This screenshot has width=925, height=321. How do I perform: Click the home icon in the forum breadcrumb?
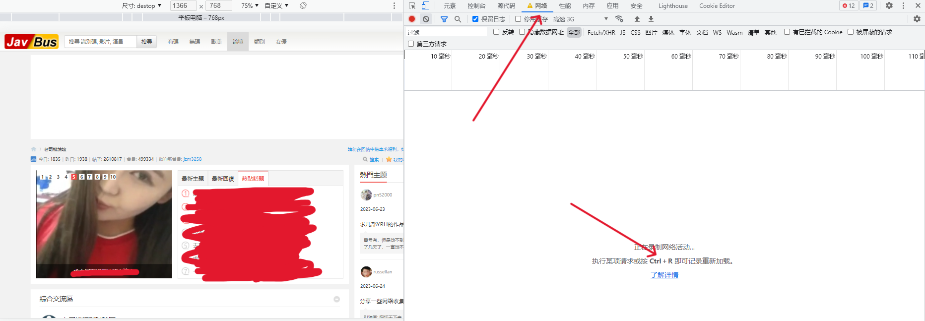(x=34, y=149)
